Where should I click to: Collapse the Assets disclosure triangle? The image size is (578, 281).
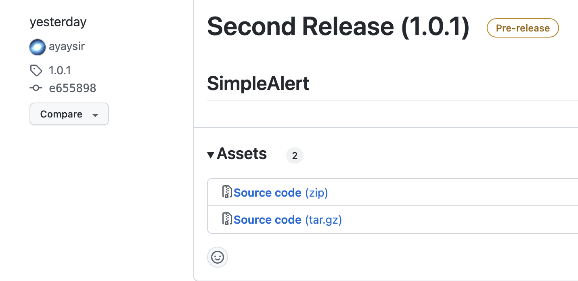pos(210,155)
